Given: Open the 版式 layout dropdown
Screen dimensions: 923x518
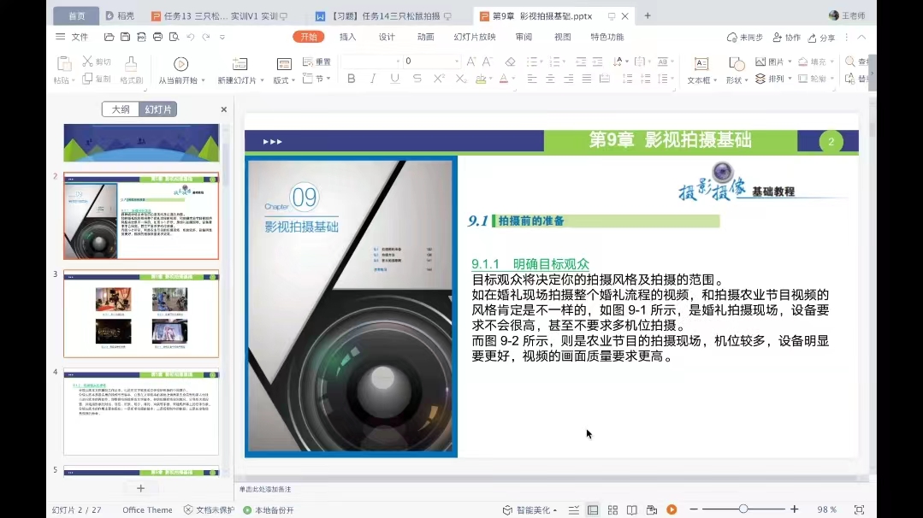Looking at the screenshot, I should coord(284,70).
